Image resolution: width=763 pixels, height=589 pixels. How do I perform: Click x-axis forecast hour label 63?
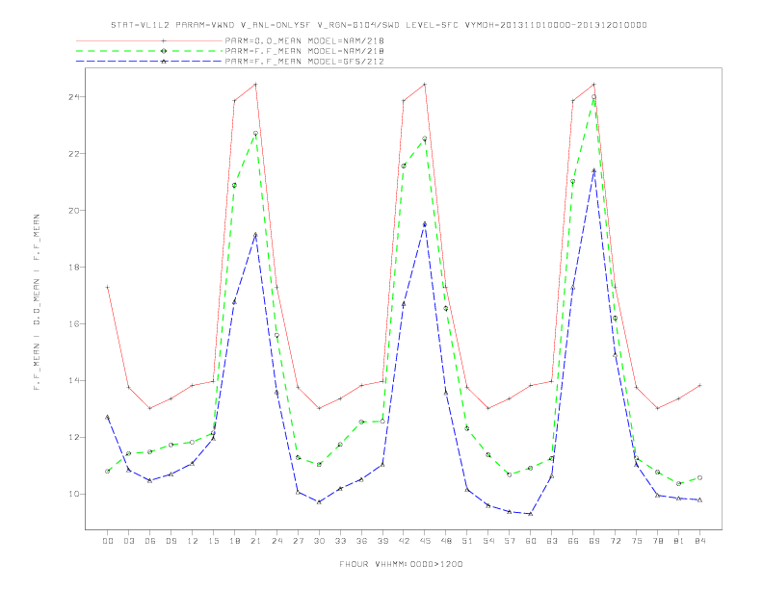point(552,541)
